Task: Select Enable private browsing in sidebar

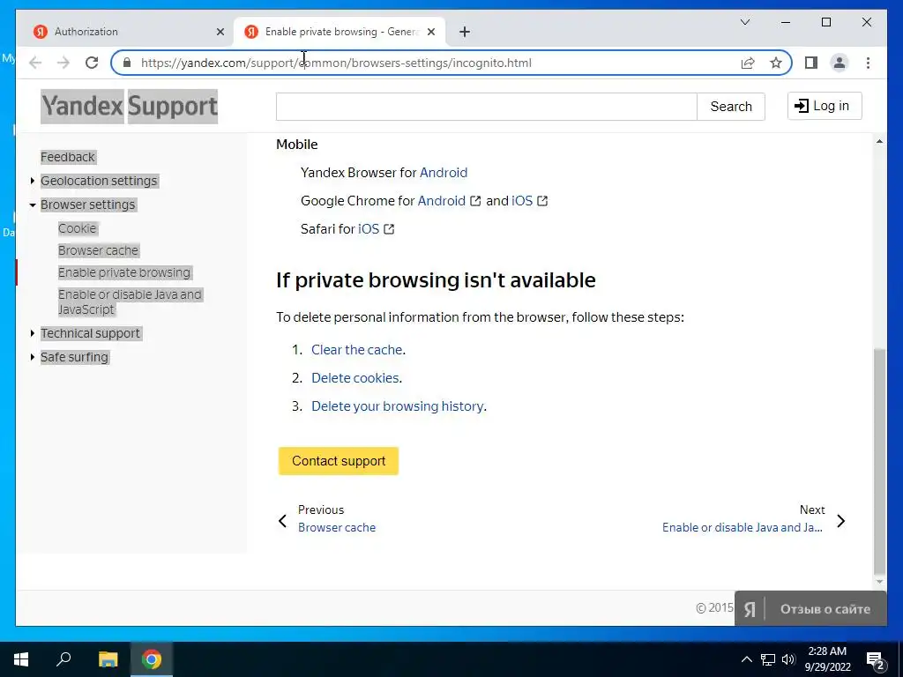Action: click(123, 272)
